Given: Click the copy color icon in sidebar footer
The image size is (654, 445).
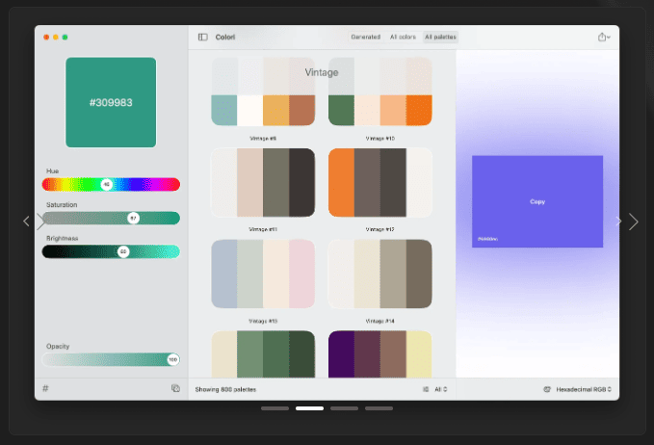Looking at the screenshot, I should [x=175, y=388].
